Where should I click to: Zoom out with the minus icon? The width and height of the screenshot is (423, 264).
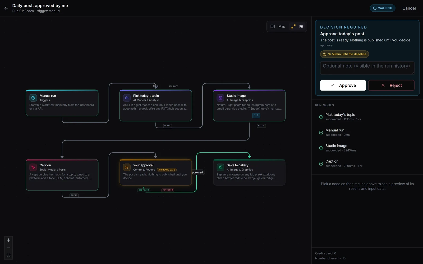point(8,248)
